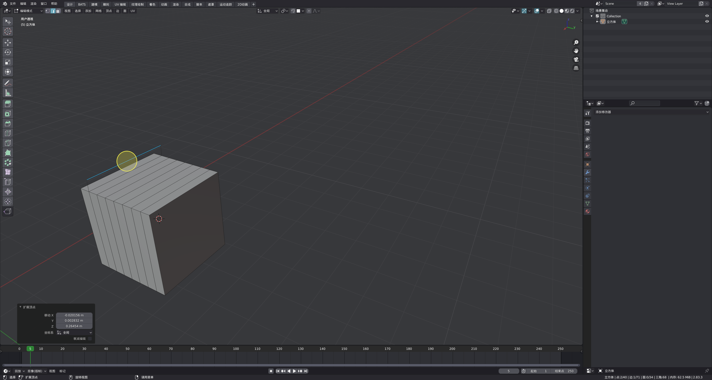Select the Measure tool

pos(8,93)
